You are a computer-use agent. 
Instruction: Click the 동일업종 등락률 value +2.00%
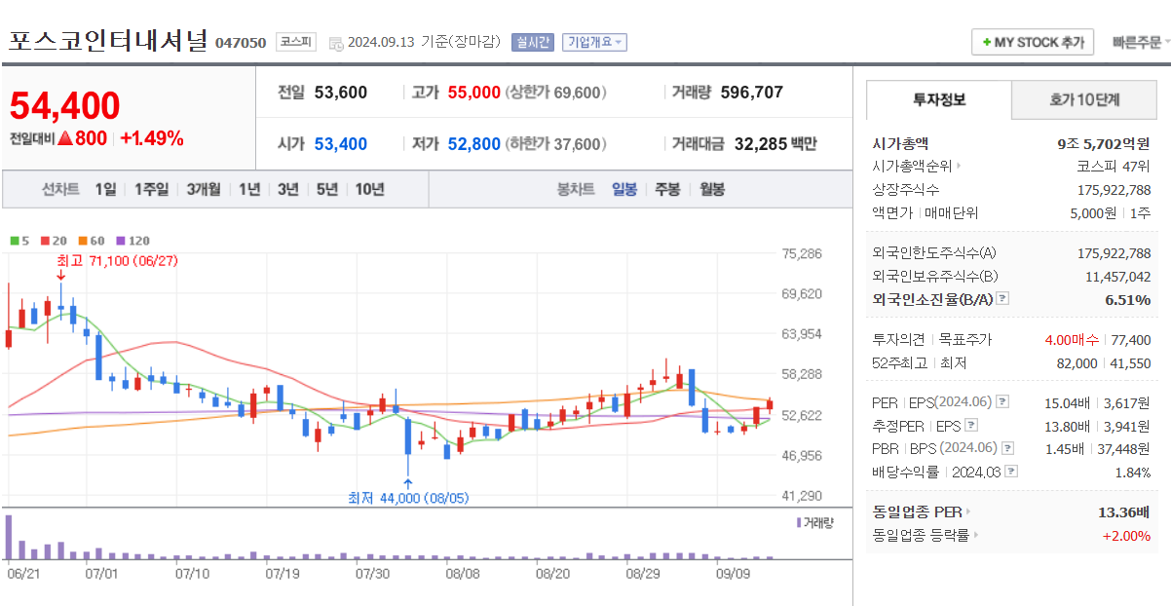click(x=1126, y=535)
